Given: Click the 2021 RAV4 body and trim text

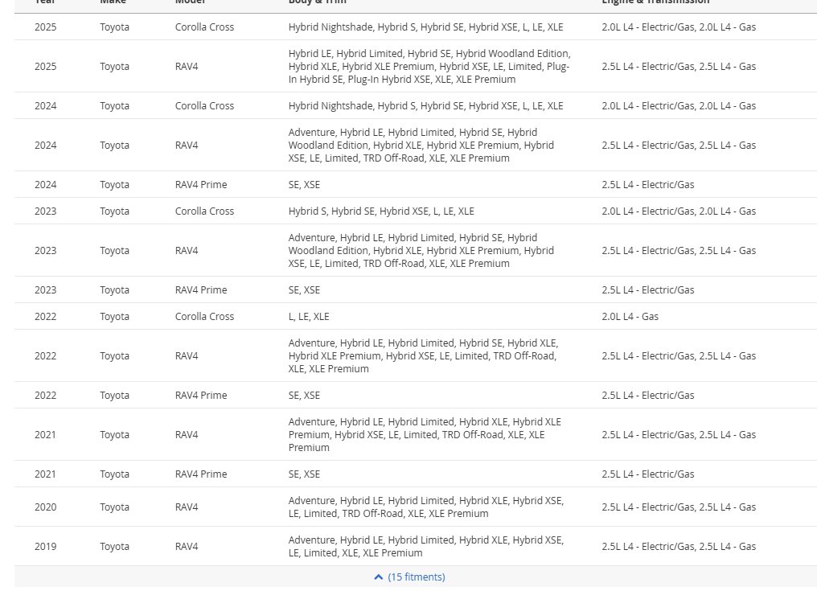Looking at the screenshot, I should coord(425,434).
